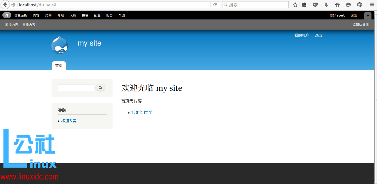Viewport: 377px width, 184px height.
Task: Collapse the admin toolbar via the small arrow
Action: 367,15
